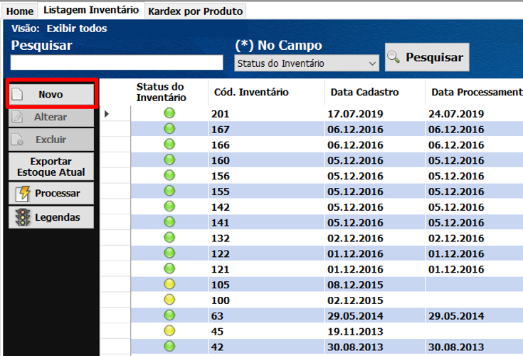523x356 pixels.
Task: Sort by Data Cadastro column header
Action: (x=364, y=93)
